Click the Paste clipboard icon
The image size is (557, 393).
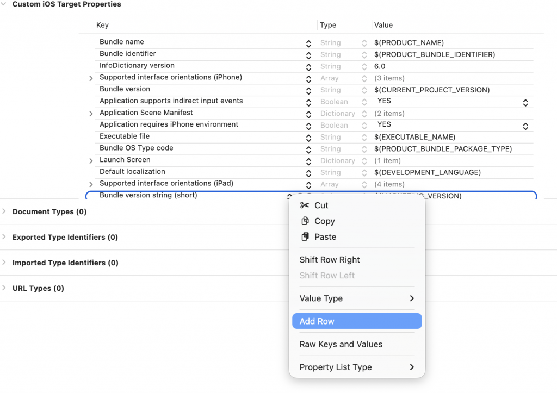pyautogui.click(x=305, y=237)
